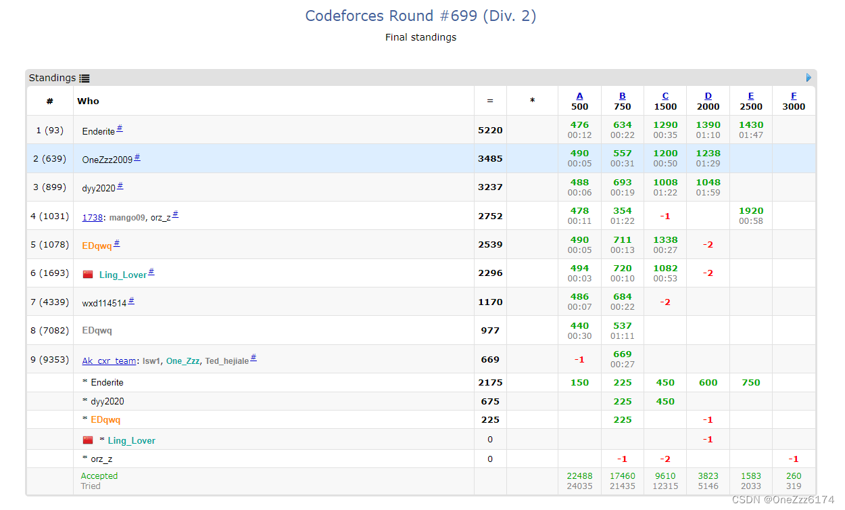Open Ling_Lover profile at rank 6
This screenshot has width=845, height=510.
pos(123,275)
